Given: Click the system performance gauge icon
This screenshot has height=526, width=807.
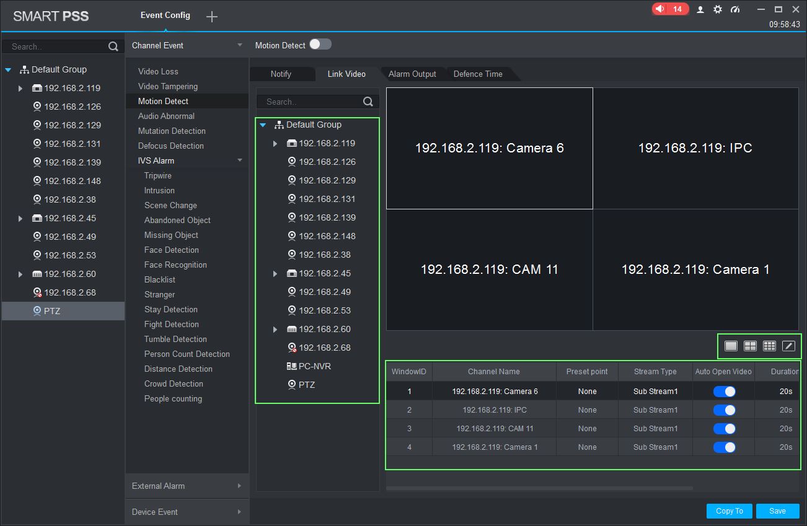Looking at the screenshot, I should (735, 9).
